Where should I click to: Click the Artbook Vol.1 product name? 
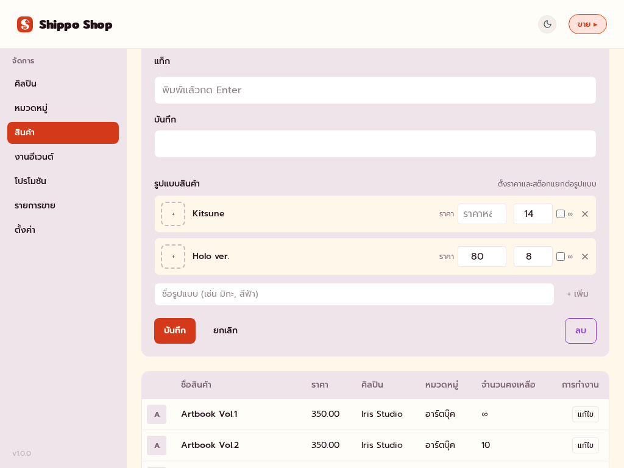(x=210, y=414)
